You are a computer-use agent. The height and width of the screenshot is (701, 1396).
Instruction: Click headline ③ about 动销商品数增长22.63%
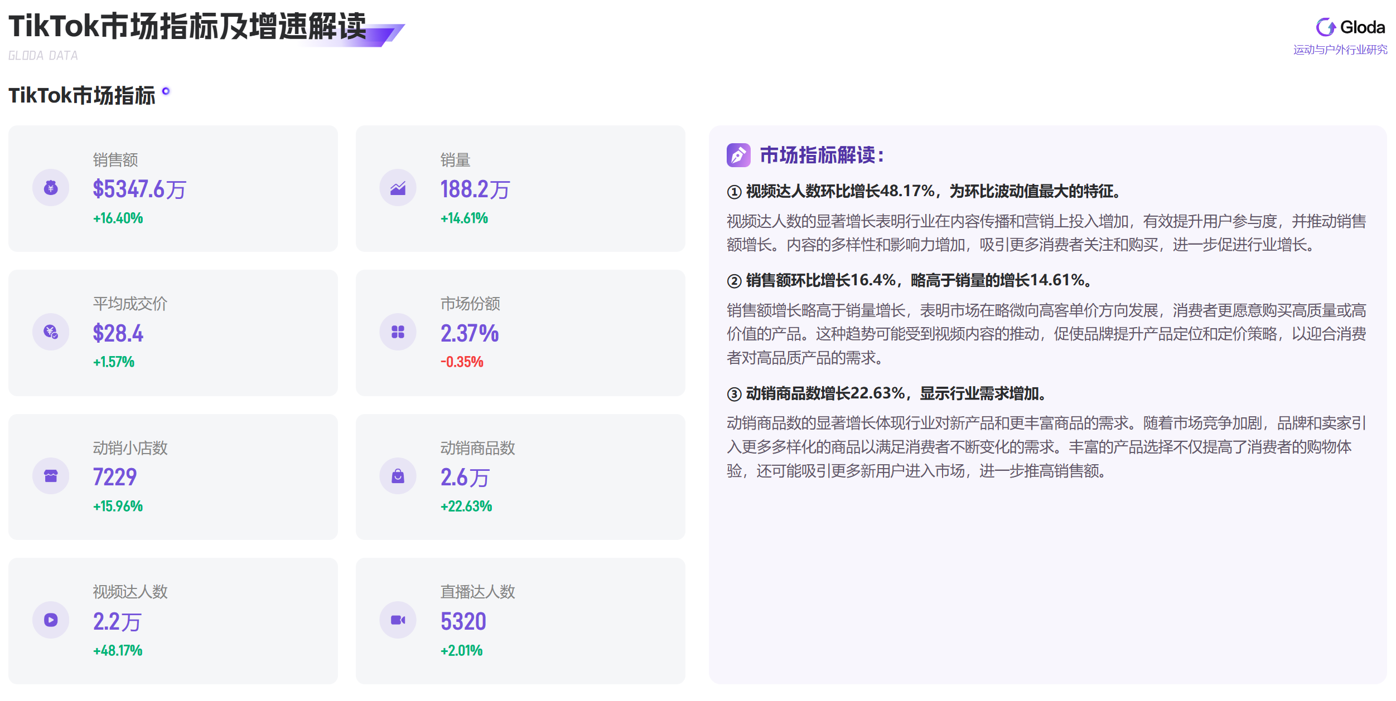(887, 393)
